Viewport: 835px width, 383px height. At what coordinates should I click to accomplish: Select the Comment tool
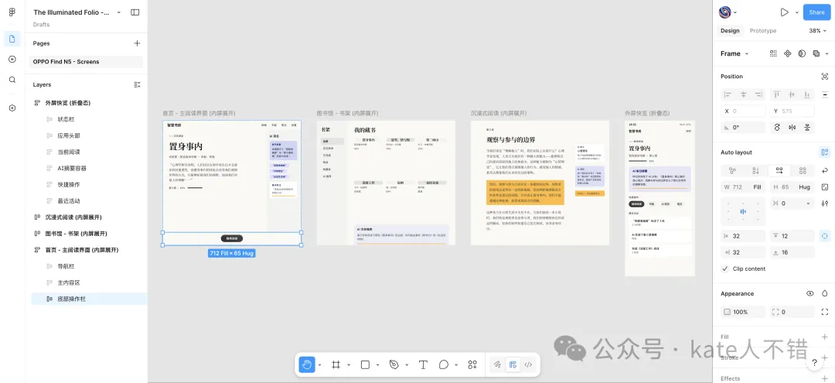pyautogui.click(x=444, y=364)
